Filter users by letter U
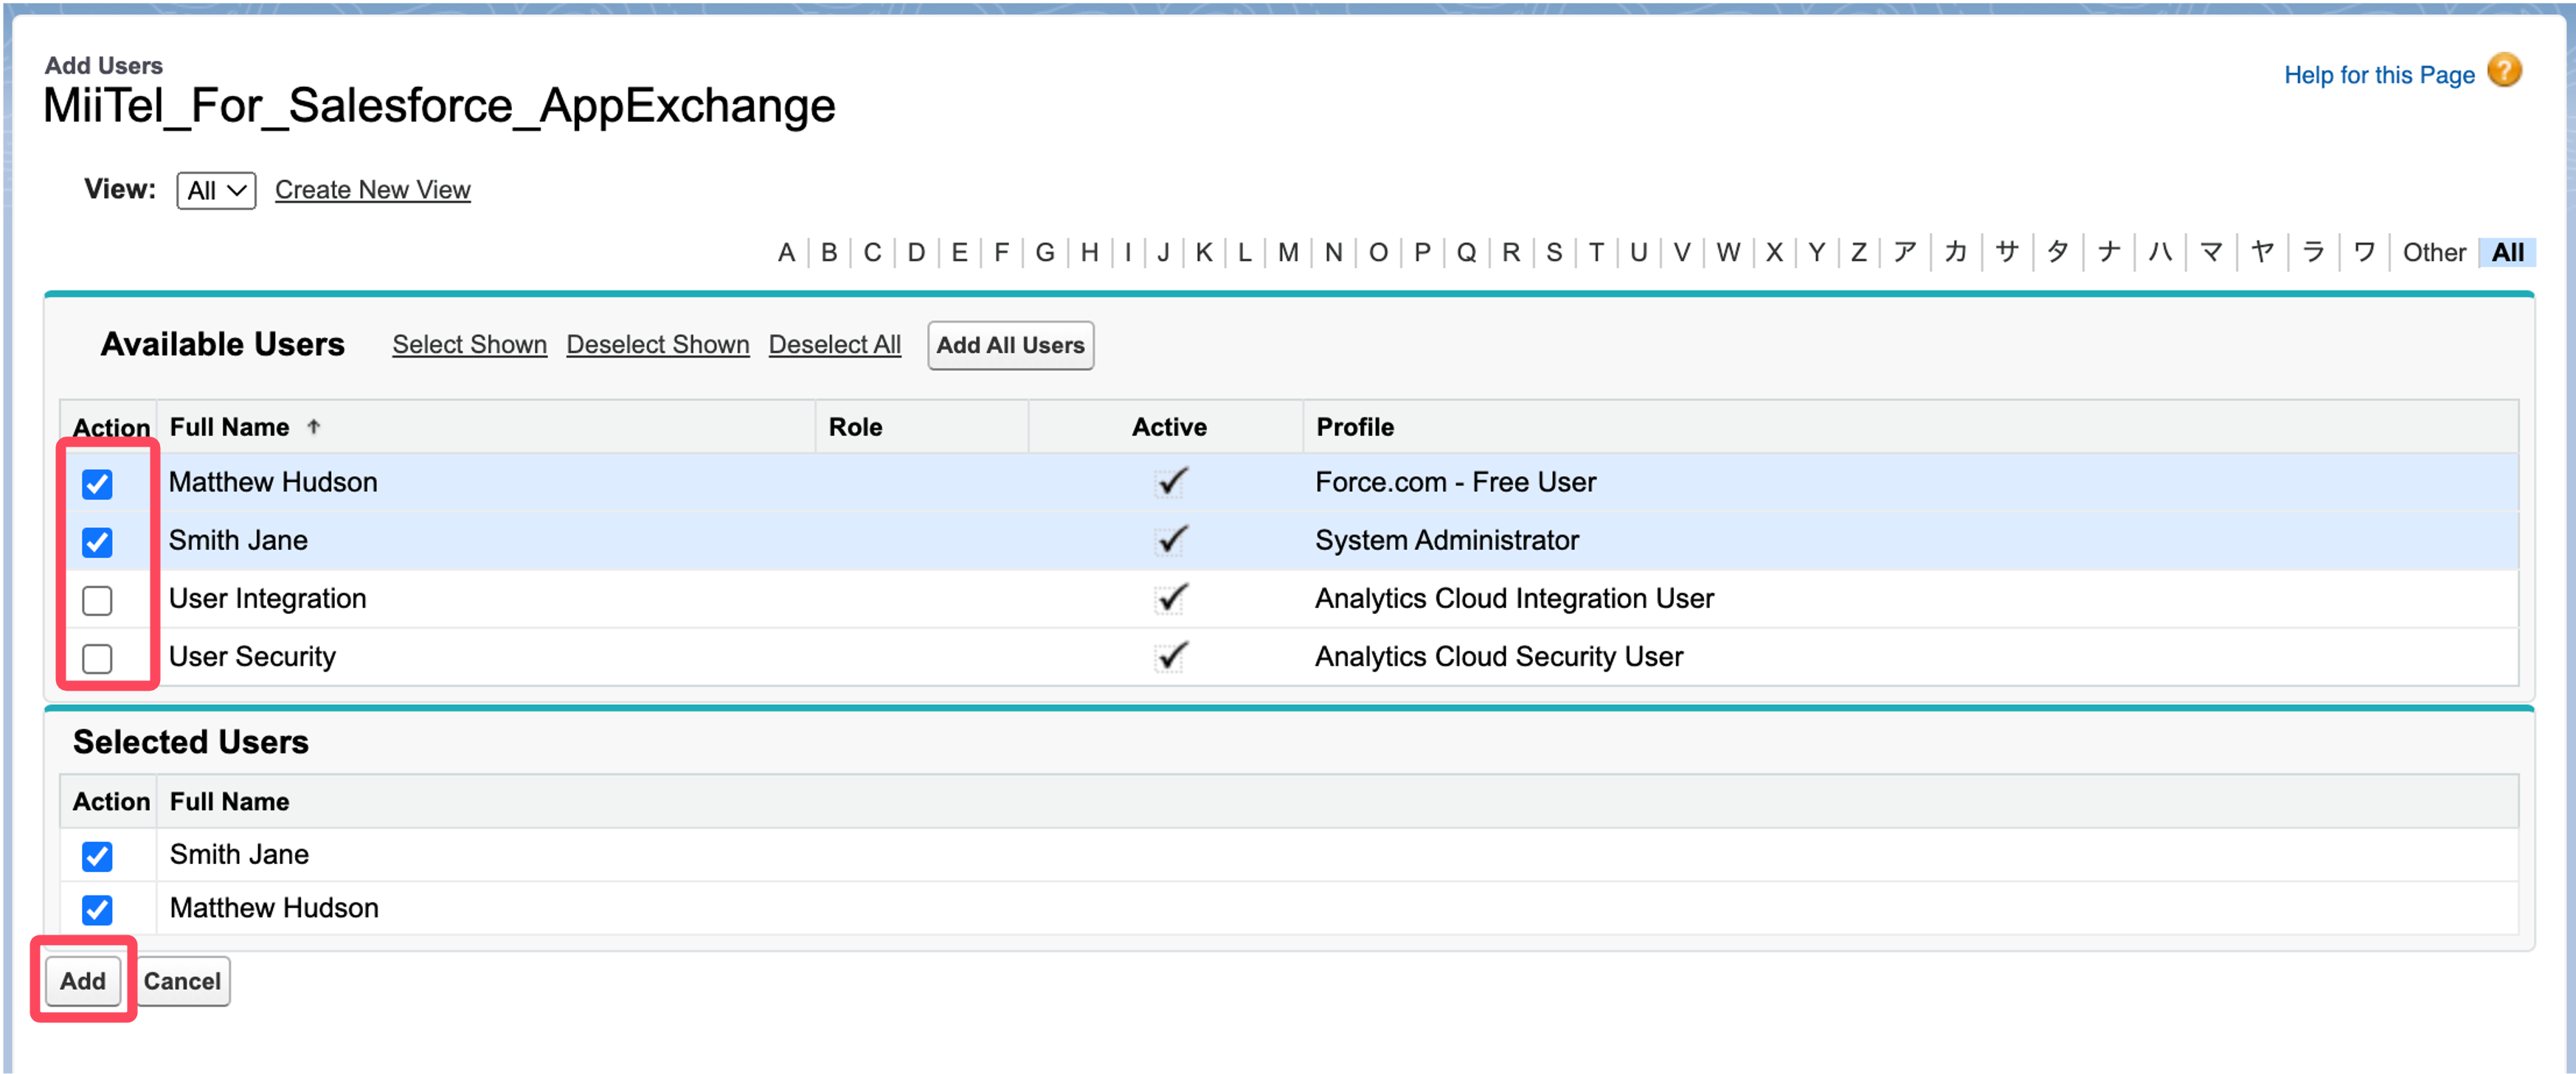Screen dimensions: 2576x1074 click(1638, 252)
